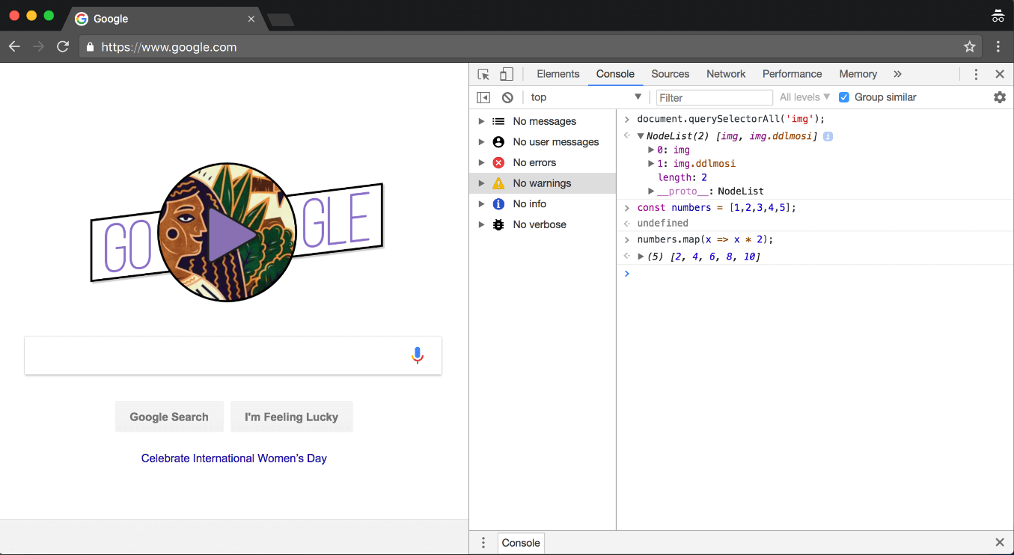The height and width of the screenshot is (555, 1014).
Task: Click the secure padlock icon in address bar
Action: coord(91,46)
